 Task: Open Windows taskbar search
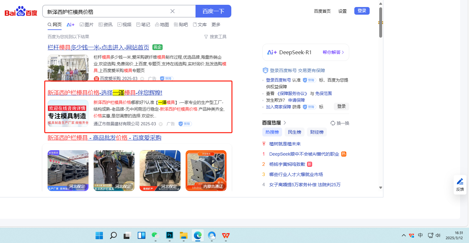click(x=113, y=236)
